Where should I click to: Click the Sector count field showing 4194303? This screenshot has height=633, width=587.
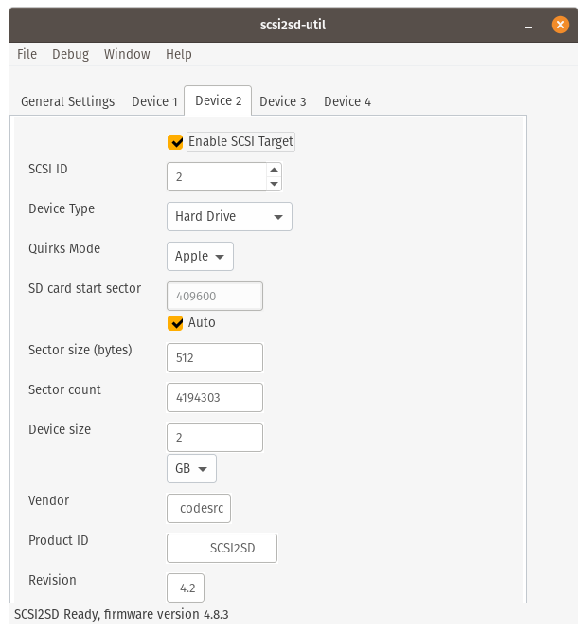point(215,398)
